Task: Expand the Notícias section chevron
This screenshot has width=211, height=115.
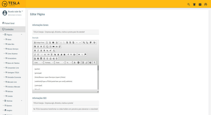Action: click(22, 101)
